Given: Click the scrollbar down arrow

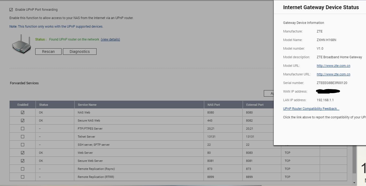Looking at the screenshot, I should click(x=354, y=183).
